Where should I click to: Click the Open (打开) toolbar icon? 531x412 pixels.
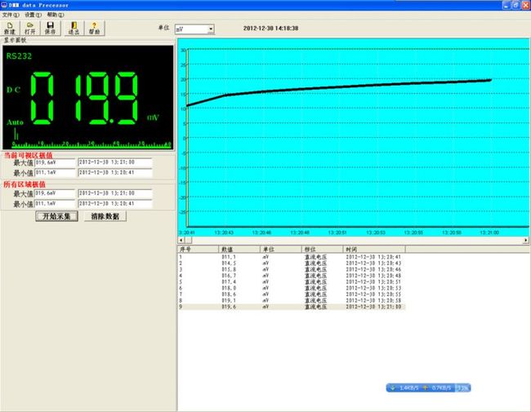pos(29,29)
